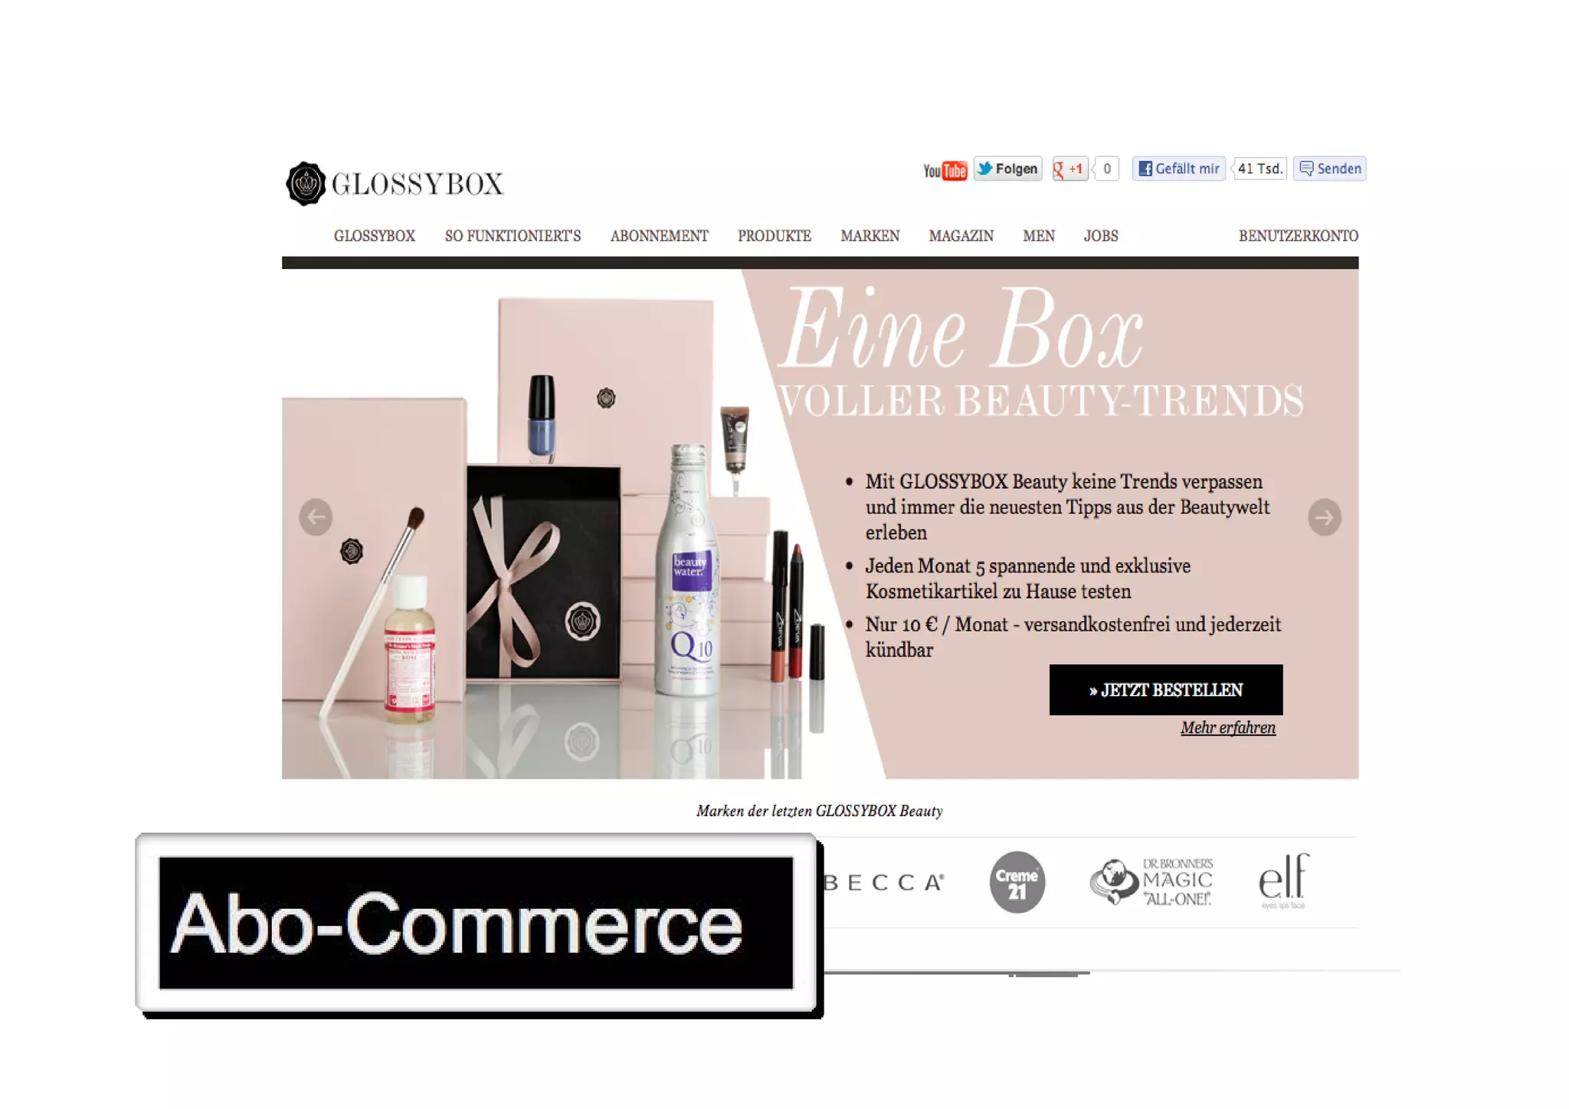Open the ABONNEMENT menu item
The image size is (1569, 1109).
[660, 236]
